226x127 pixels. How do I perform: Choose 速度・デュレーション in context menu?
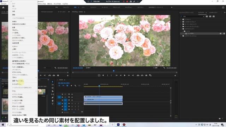[x=18, y=81]
